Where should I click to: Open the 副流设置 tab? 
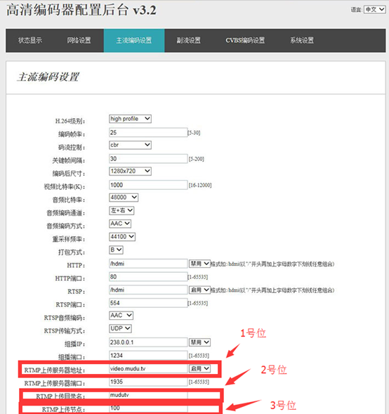tap(189, 40)
